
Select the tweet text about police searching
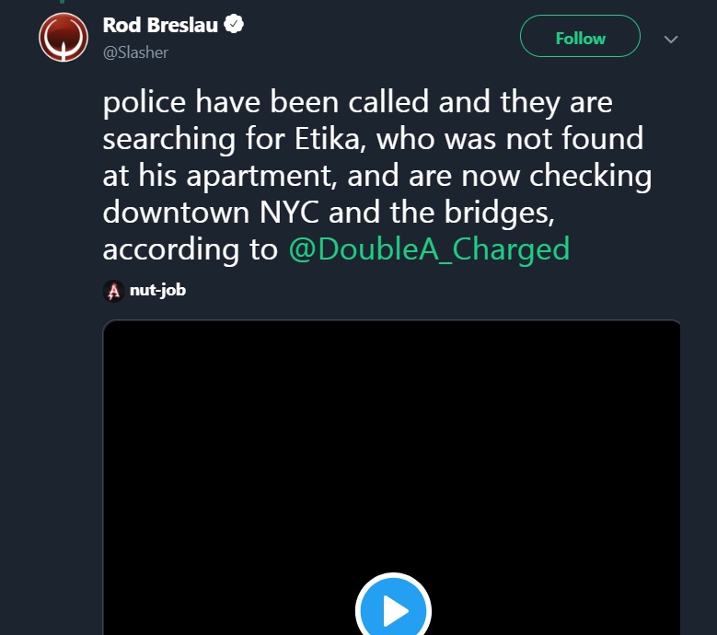(x=376, y=176)
